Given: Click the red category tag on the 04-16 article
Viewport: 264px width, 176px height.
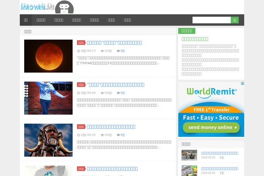Looking at the screenshot, I should point(81,85).
